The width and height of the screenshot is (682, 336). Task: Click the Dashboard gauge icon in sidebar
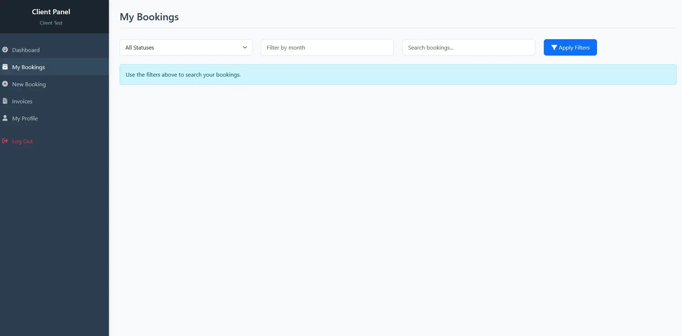tap(5, 50)
